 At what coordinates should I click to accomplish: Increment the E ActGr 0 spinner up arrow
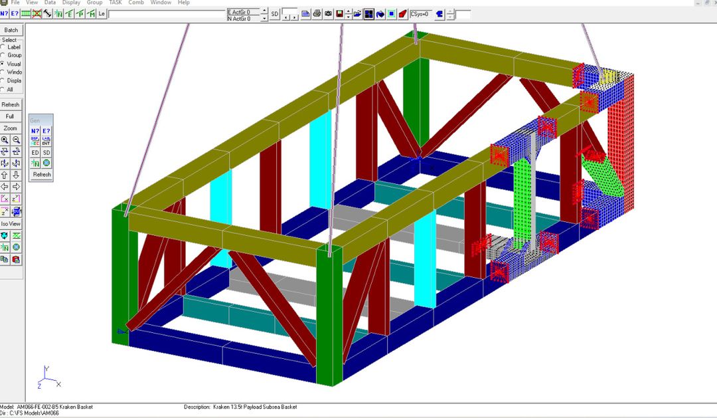(264, 9)
